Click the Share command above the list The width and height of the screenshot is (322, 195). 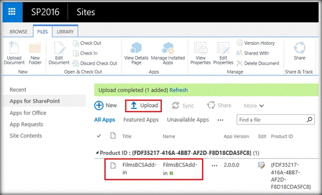[219, 105]
